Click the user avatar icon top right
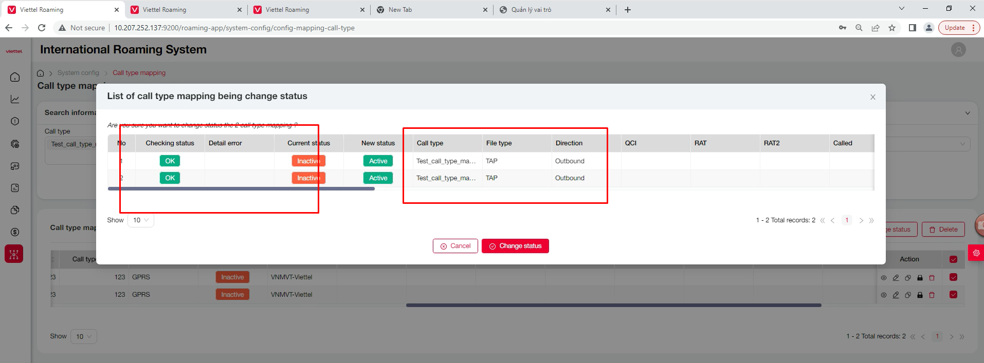Image resolution: width=984 pixels, height=363 pixels. click(x=958, y=50)
